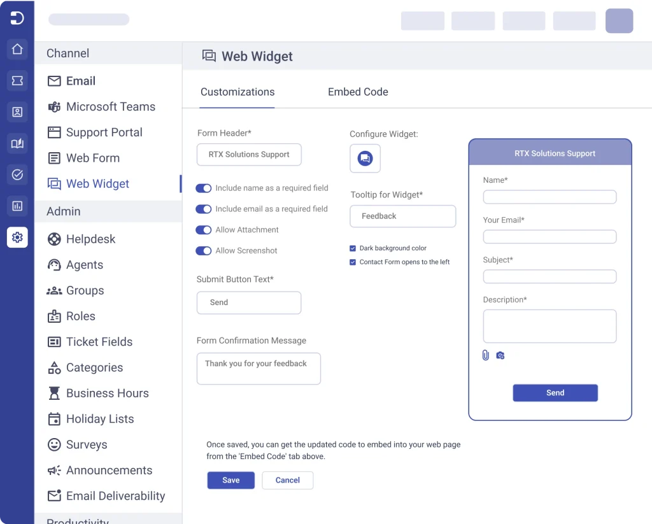Click the Cancel button
The width and height of the screenshot is (652, 524).
287,480
